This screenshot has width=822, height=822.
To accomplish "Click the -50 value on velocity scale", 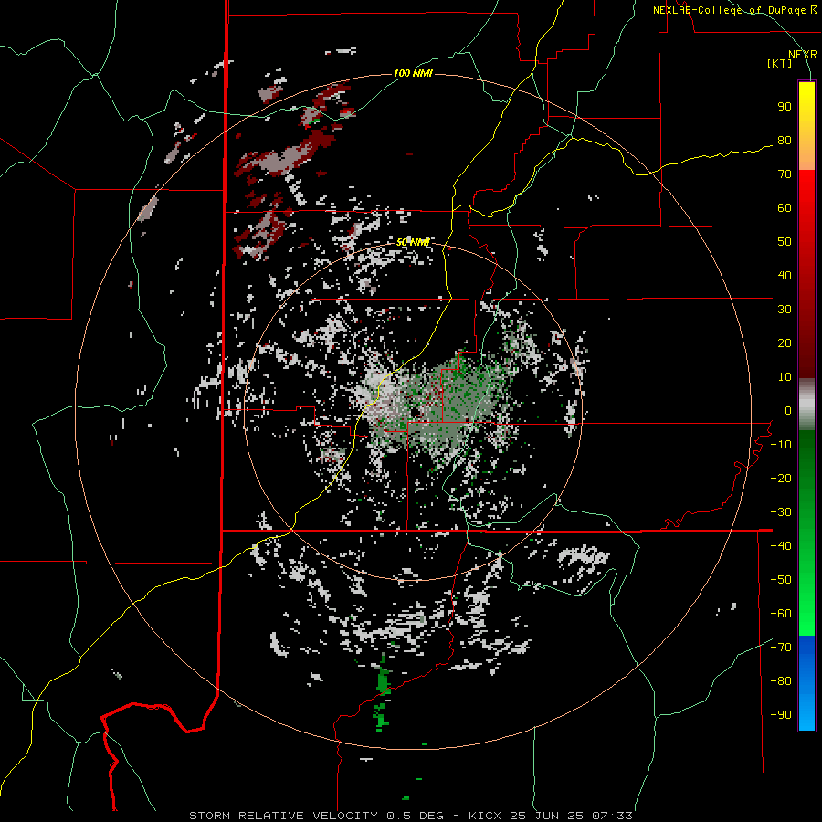I will click(x=781, y=580).
